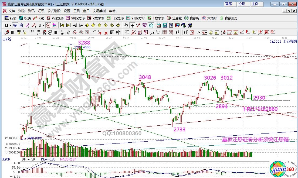This screenshot has width=298, height=178.
Task: Open the 江恩 menu
Action: pyautogui.click(x=41, y=11)
